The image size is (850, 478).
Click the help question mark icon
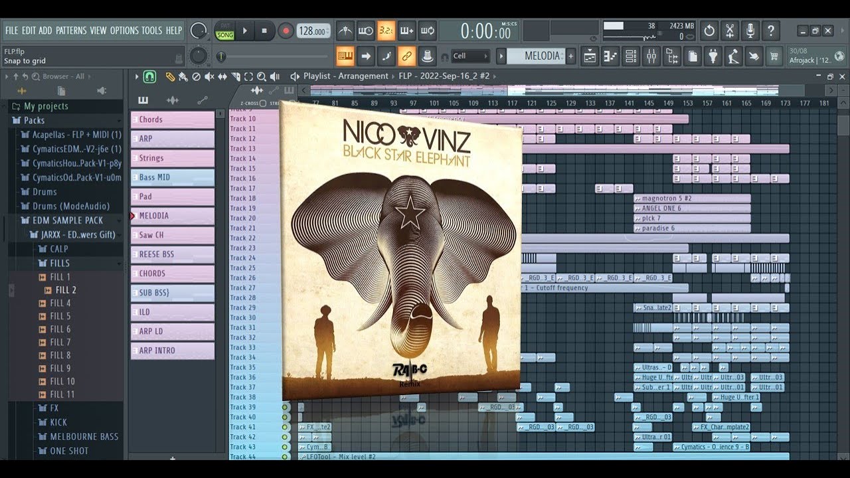[771, 31]
